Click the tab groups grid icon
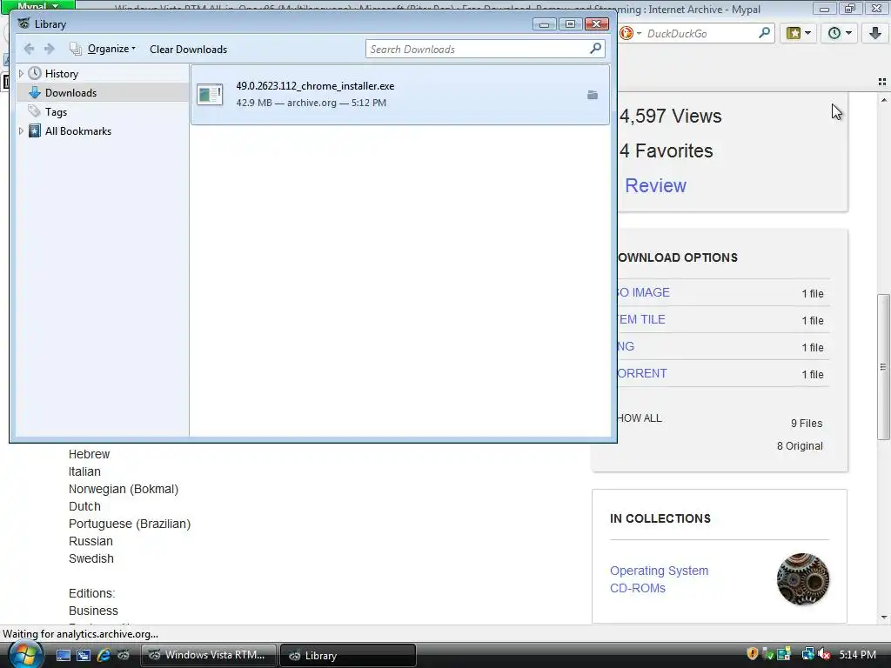891x668 pixels. [882, 82]
